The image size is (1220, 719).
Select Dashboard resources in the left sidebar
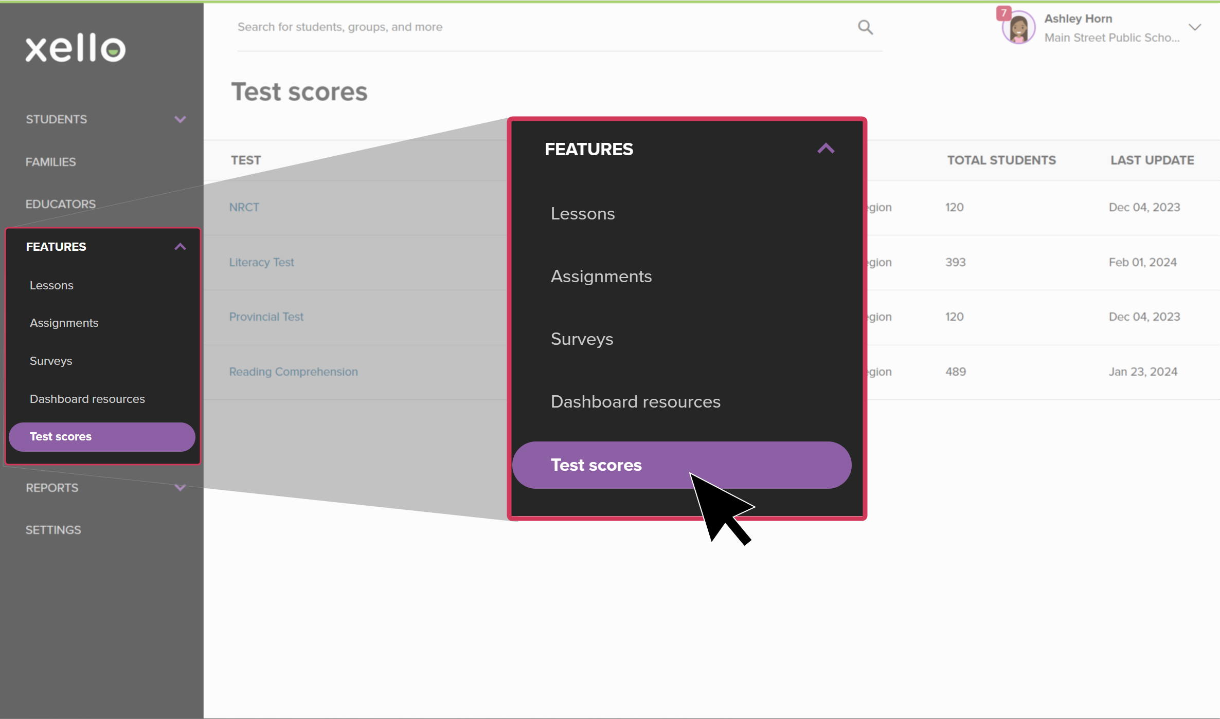pos(87,399)
